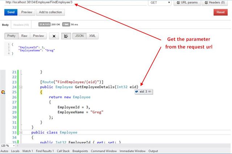232x154 pixels.
Task: Select XML format
Action: [92, 36]
